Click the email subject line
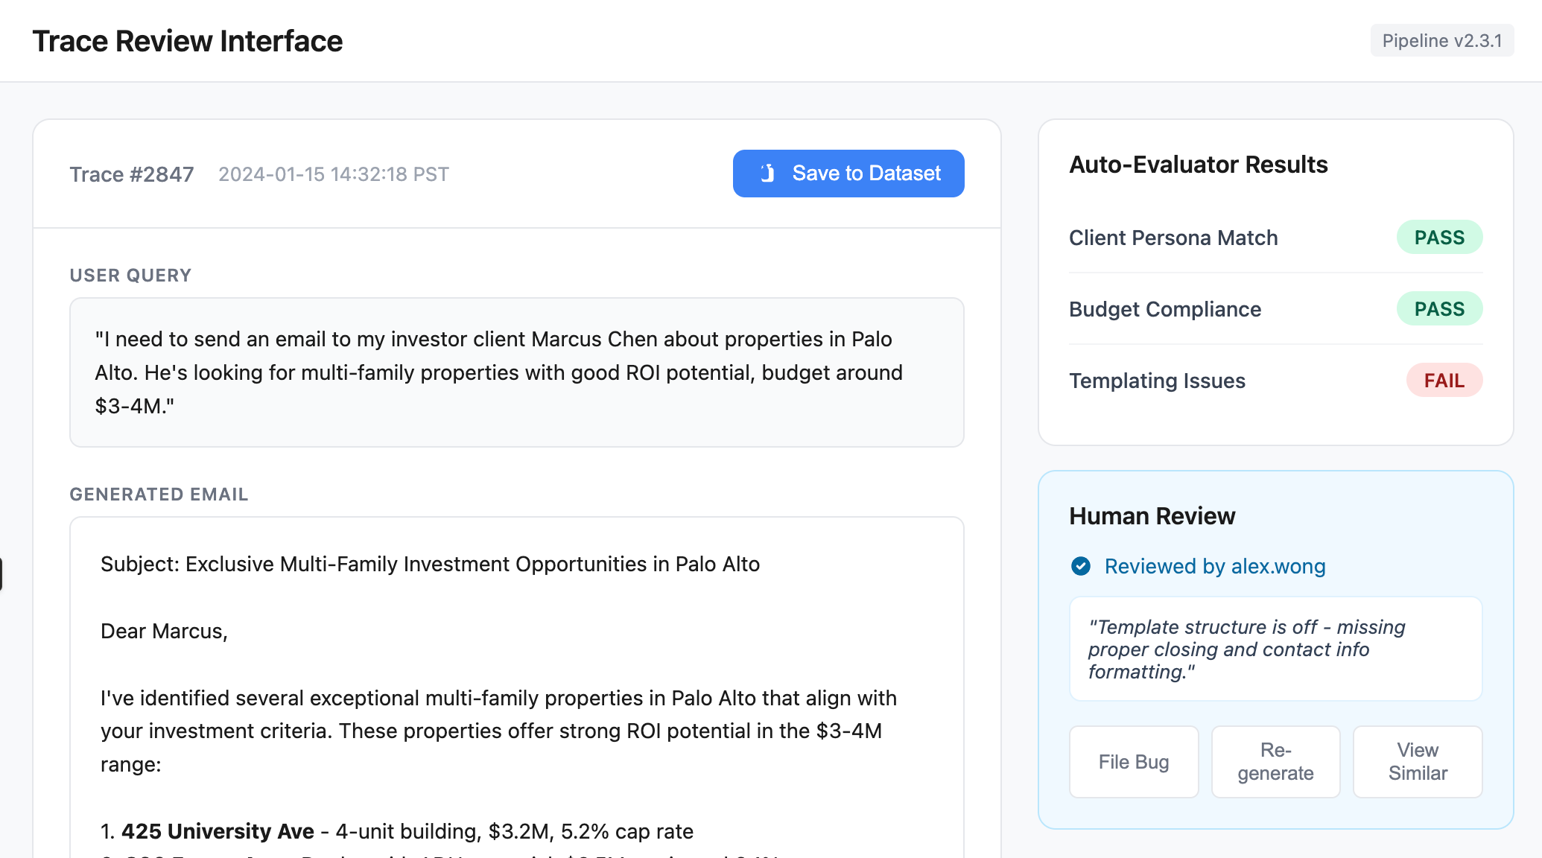The image size is (1542, 858). pos(430,564)
